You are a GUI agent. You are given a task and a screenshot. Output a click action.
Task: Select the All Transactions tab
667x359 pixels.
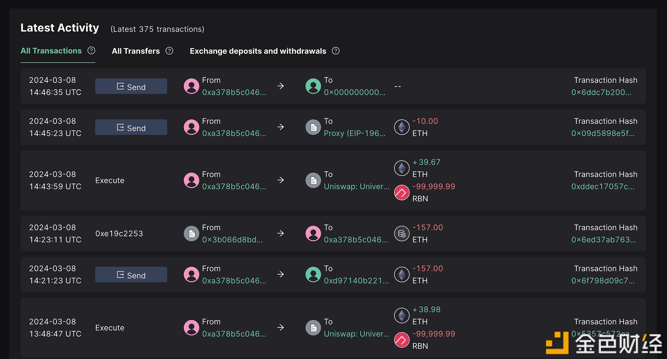[51, 51]
